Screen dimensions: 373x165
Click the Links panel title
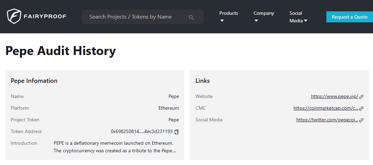coord(202,81)
